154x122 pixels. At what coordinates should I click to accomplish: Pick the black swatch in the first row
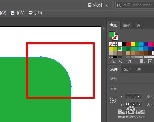coord(124,45)
